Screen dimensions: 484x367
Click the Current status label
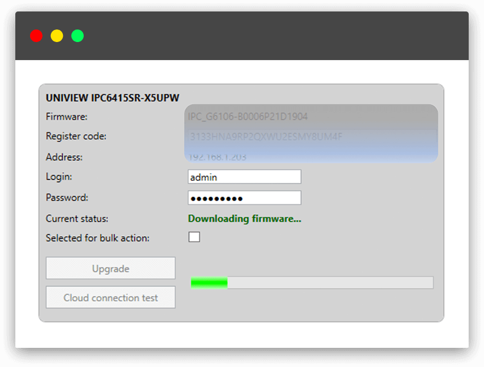pyautogui.click(x=77, y=218)
